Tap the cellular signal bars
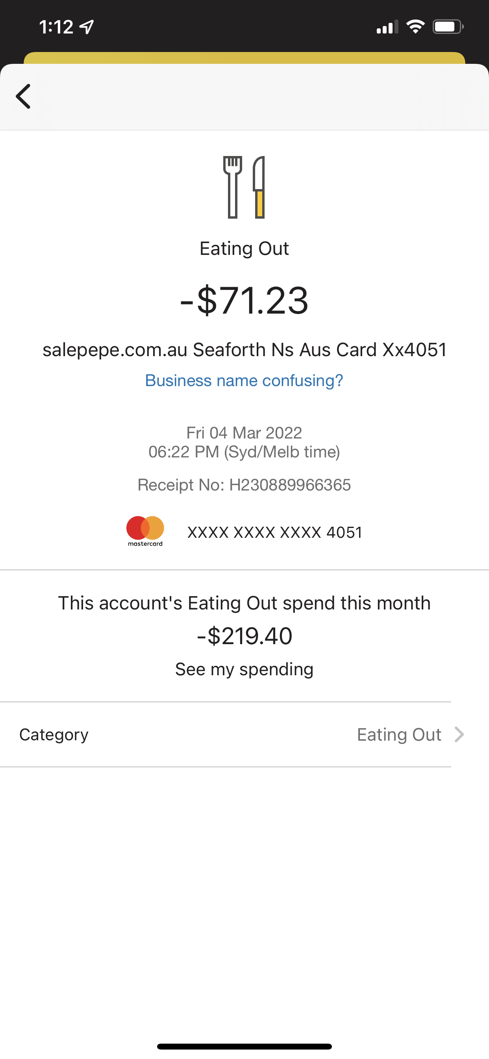The height and width of the screenshot is (1059, 489). coord(387,27)
